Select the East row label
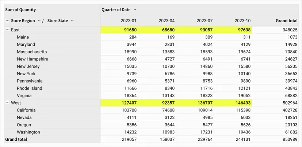The image size is (302, 147). click(x=15, y=30)
